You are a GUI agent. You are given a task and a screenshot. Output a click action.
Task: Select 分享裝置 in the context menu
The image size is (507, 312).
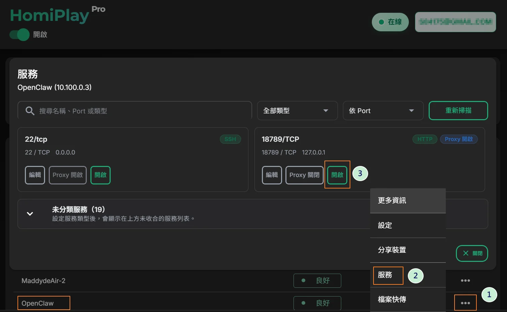(408, 250)
